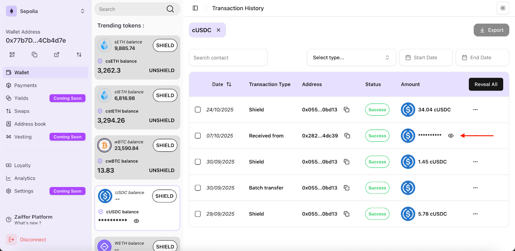
Task: Open the Start Date picker
Action: pos(426,58)
